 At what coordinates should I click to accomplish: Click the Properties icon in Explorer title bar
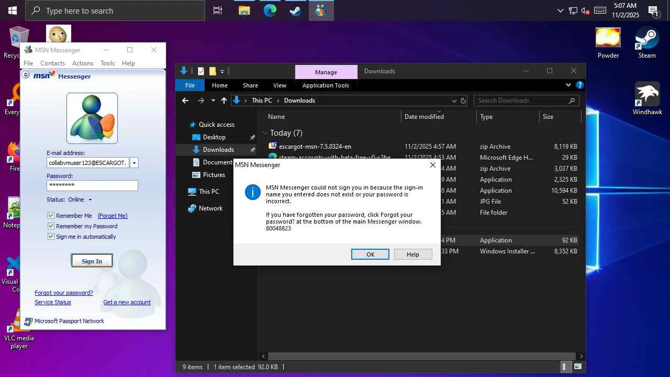(201, 71)
